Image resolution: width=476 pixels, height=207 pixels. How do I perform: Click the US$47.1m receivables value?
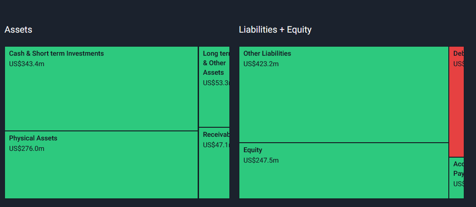tap(216, 145)
